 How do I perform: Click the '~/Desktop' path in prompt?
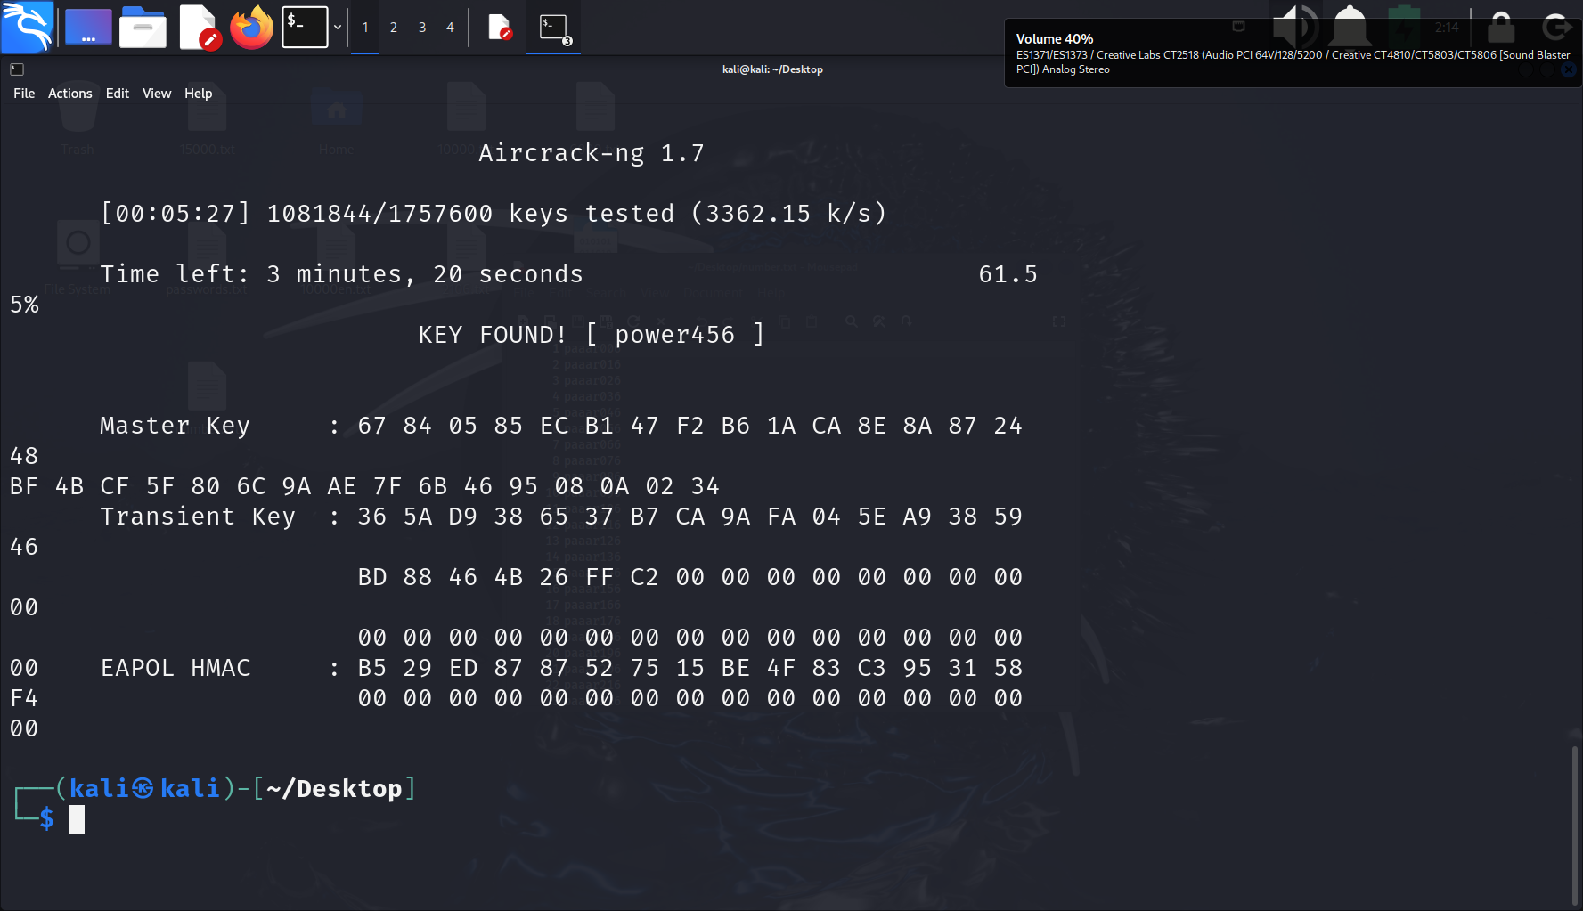coord(334,789)
